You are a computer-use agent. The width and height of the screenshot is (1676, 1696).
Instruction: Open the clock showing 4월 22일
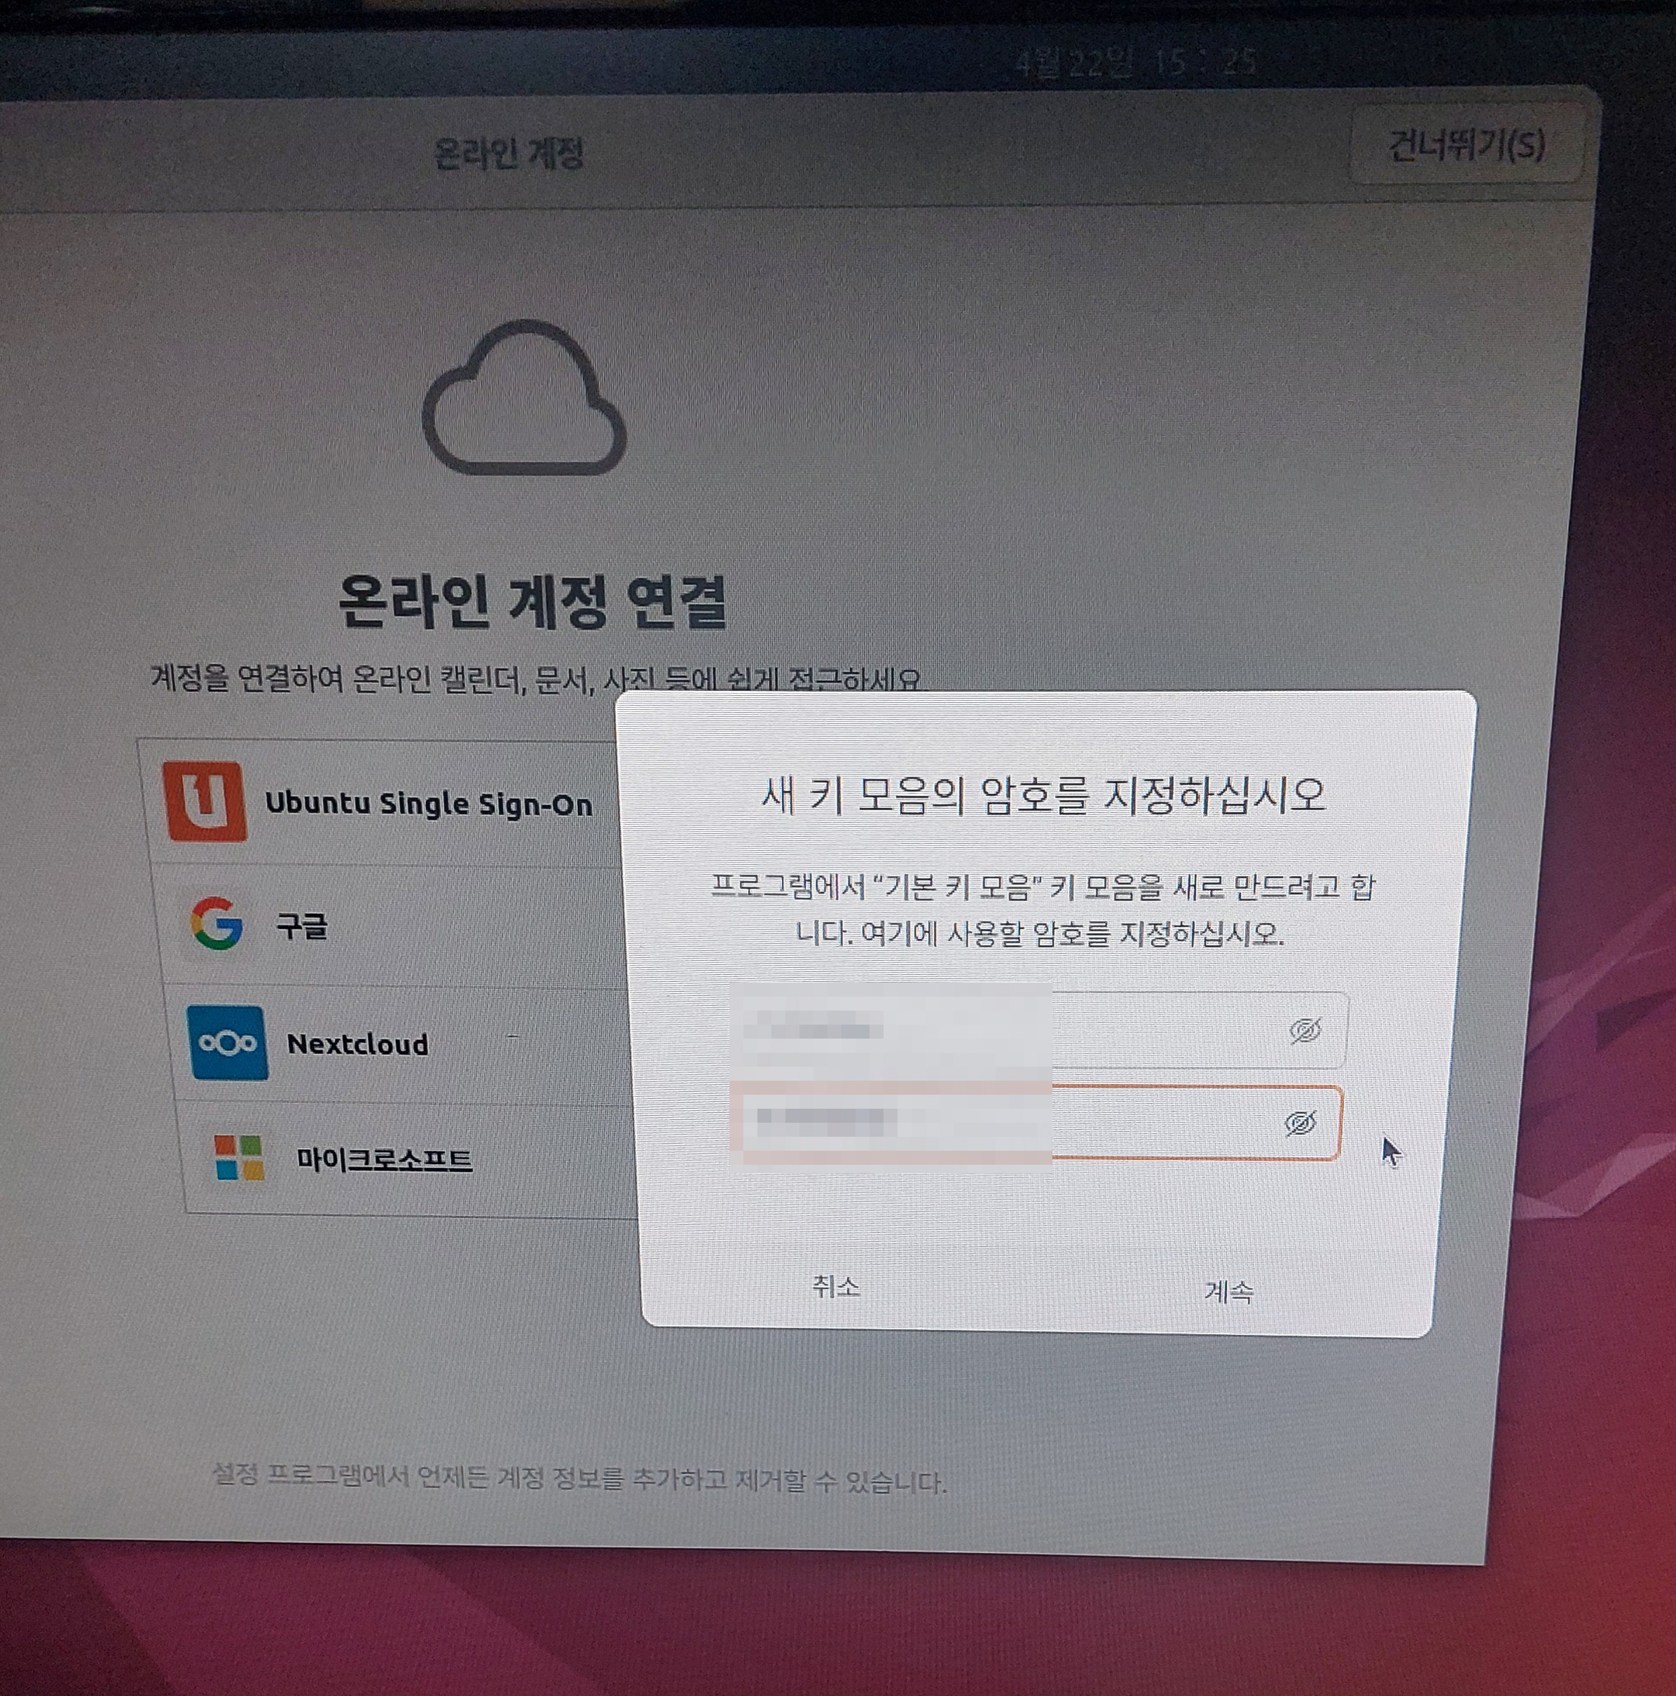point(1136,62)
